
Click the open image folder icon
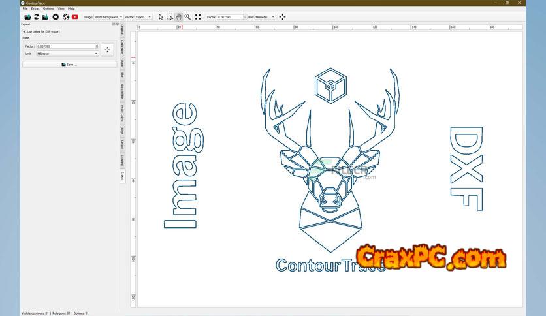click(x=27, y=17)
